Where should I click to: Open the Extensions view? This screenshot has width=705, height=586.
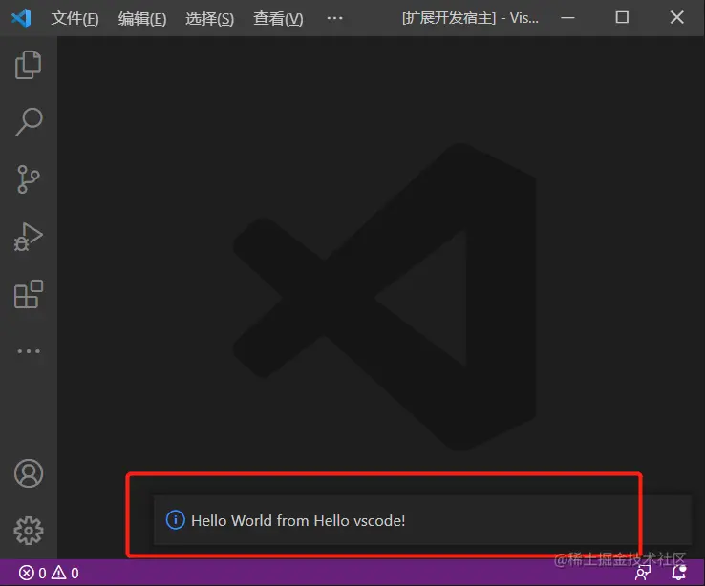click(29, 294)
